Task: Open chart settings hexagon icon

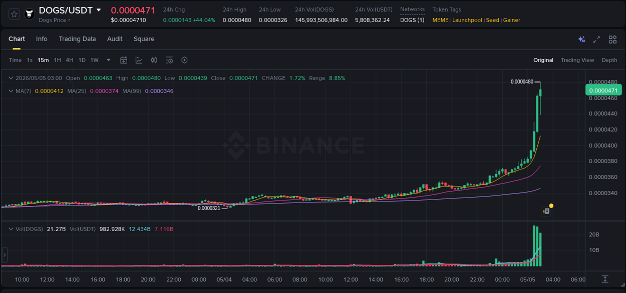Action: [x=184, y=60]
